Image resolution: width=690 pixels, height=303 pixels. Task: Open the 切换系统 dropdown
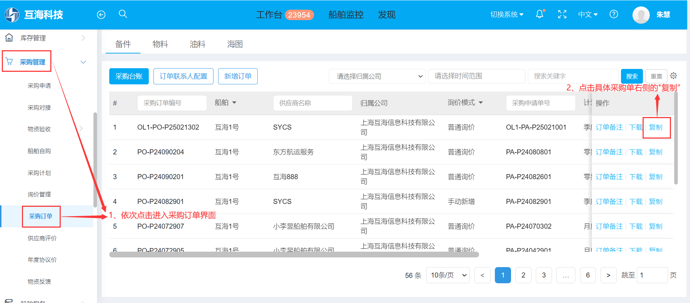[507, 15]
